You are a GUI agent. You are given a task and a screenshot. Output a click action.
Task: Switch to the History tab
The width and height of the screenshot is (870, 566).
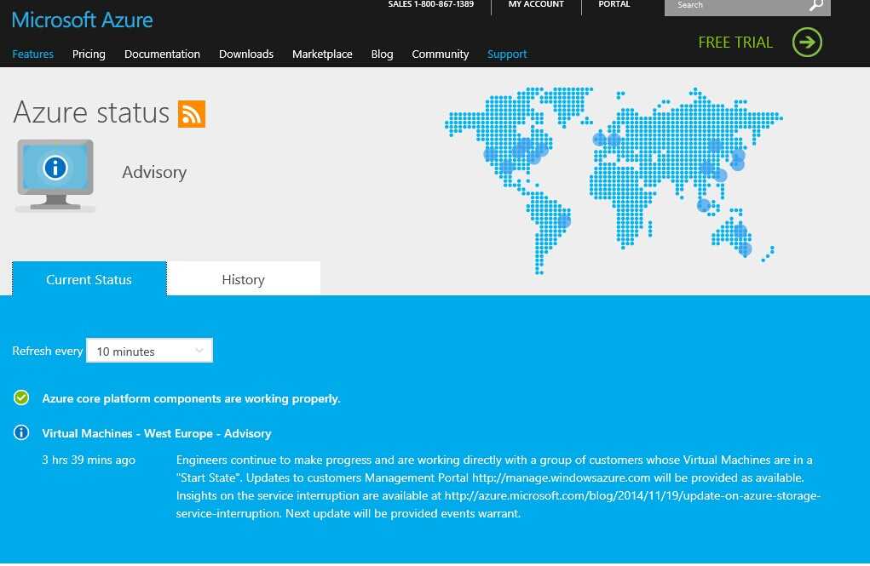(x=243, y=279)
